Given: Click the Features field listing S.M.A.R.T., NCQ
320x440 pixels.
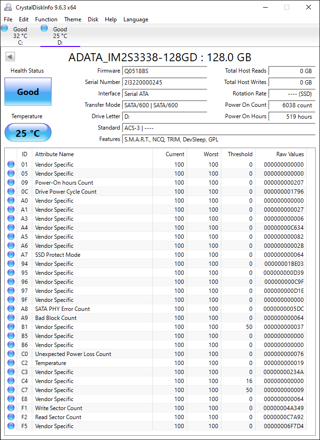Looking at the screenshot, I should 219,139.
